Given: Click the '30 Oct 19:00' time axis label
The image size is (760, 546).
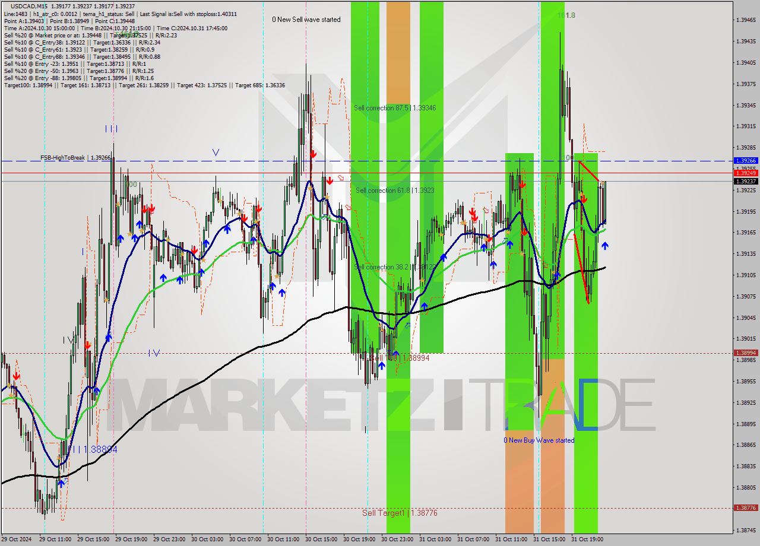Looking at the screenshot, I should pyautogui.click(x=359, y=539).
